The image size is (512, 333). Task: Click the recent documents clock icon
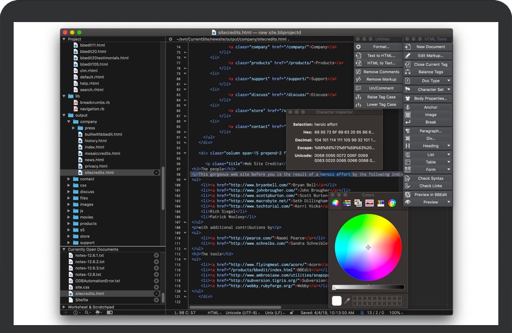76,313
